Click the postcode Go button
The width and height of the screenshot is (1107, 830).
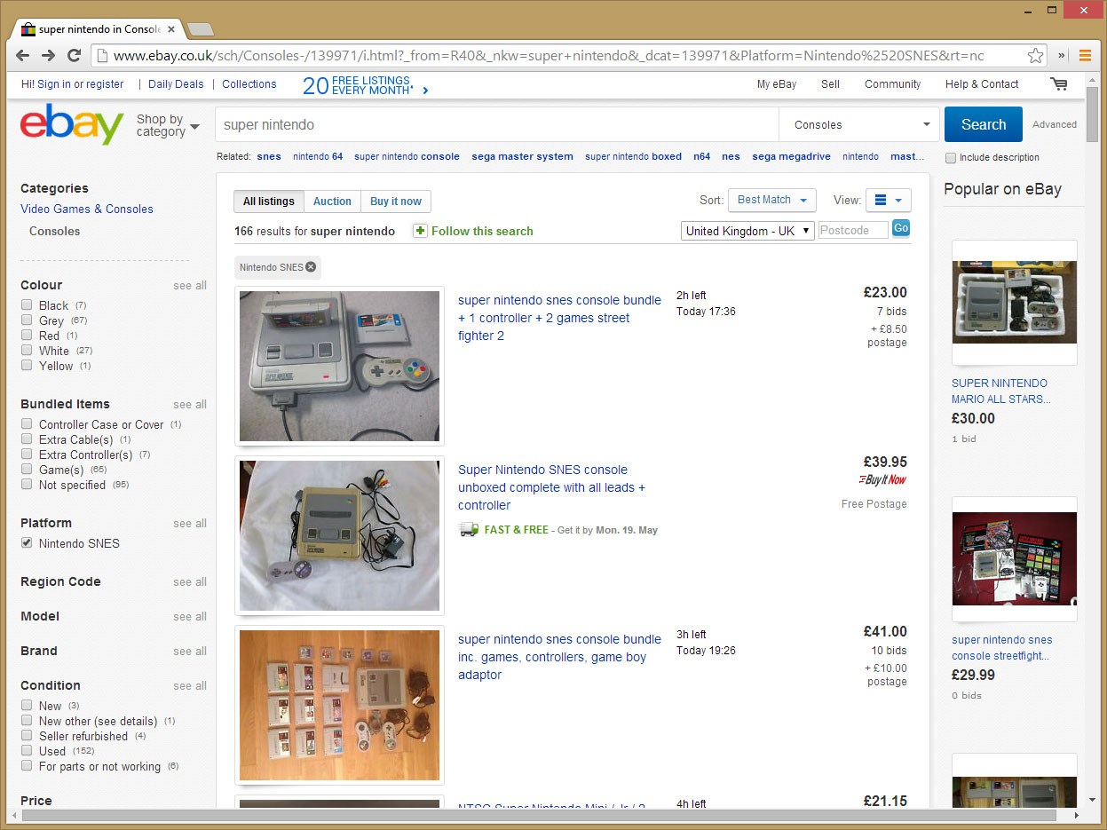901,228
